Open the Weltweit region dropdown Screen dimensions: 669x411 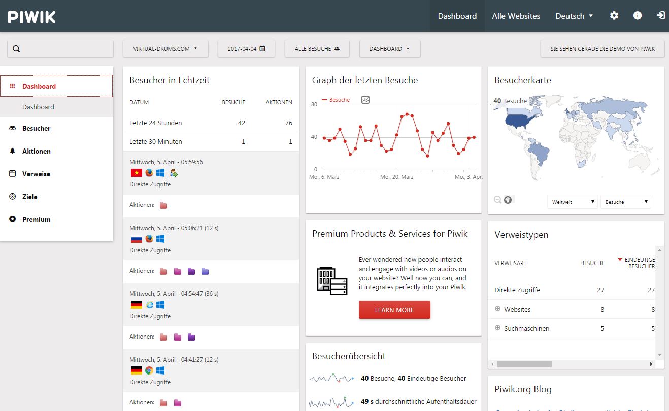coord(573,202)
